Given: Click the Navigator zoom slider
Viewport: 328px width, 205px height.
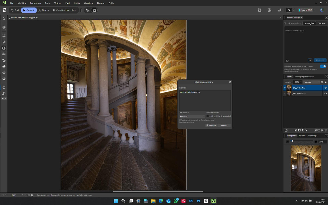Looking at the screenshot, I should click(x=302, y=142).
